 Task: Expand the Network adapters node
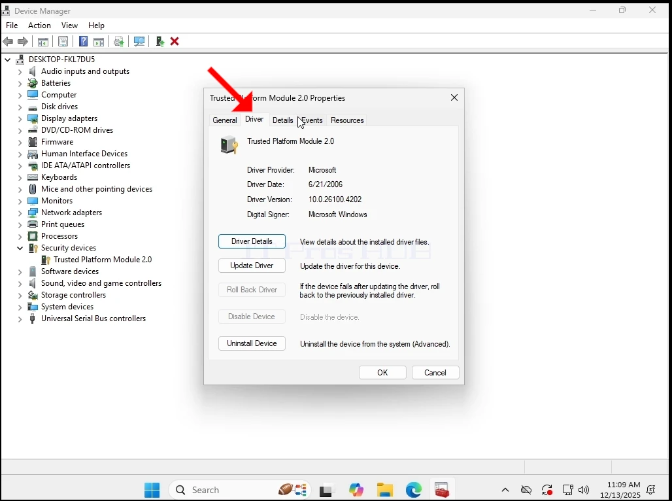pos(20,213)
